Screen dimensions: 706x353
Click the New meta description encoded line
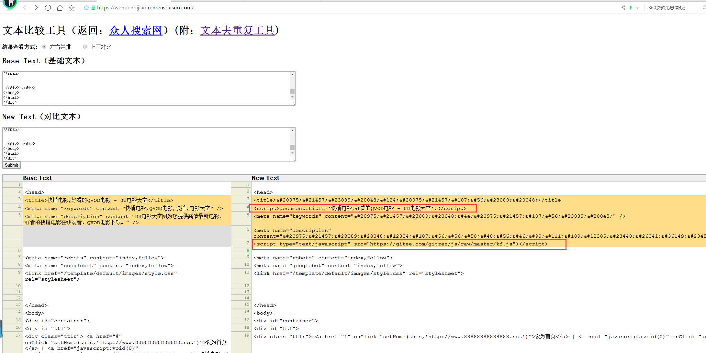coord(479,233)
